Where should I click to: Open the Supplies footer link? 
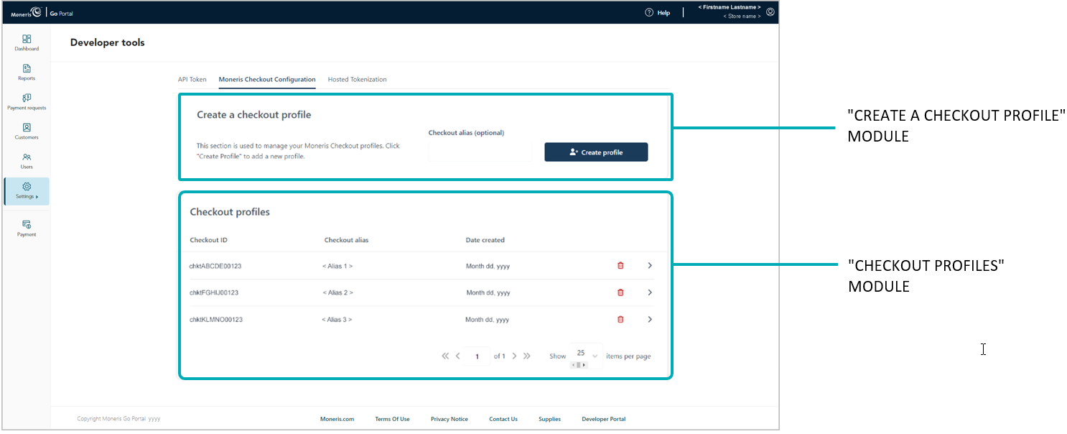[x=550, y=419]
